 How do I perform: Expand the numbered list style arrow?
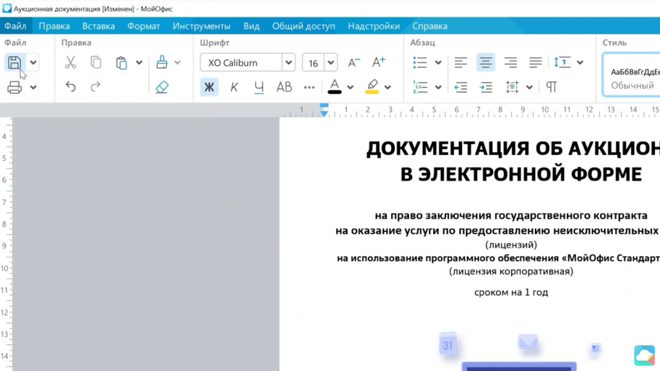[x=438, y=87]
